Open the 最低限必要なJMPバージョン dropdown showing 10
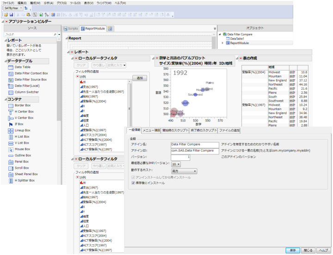 coord(176,164)
